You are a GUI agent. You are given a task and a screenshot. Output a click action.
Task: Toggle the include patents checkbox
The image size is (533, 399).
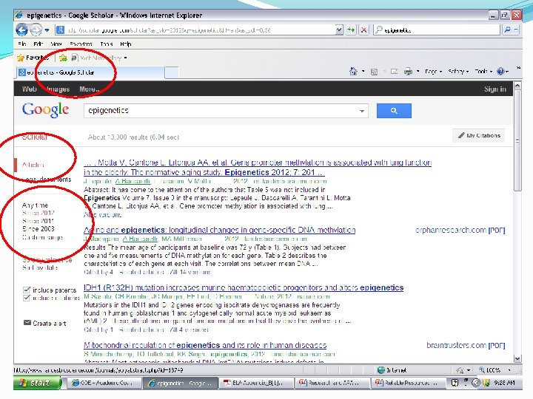[27, 290]
